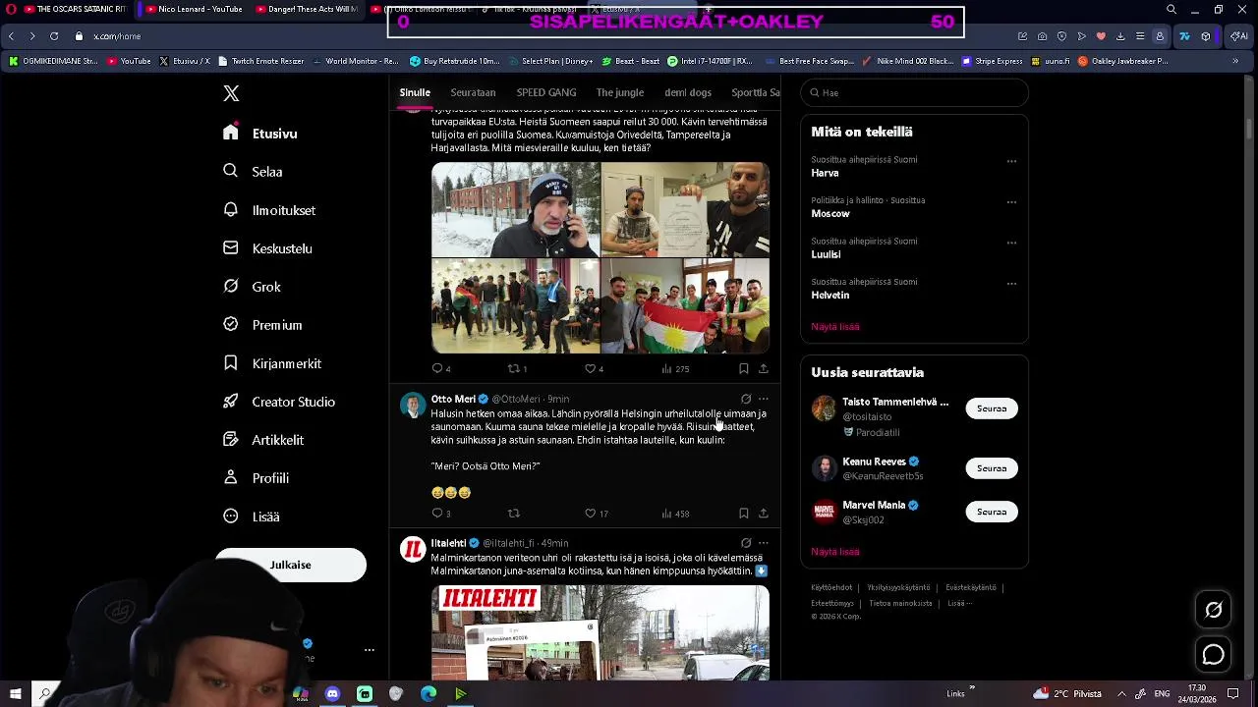Switch to The jungle tab

pos(620,92)
